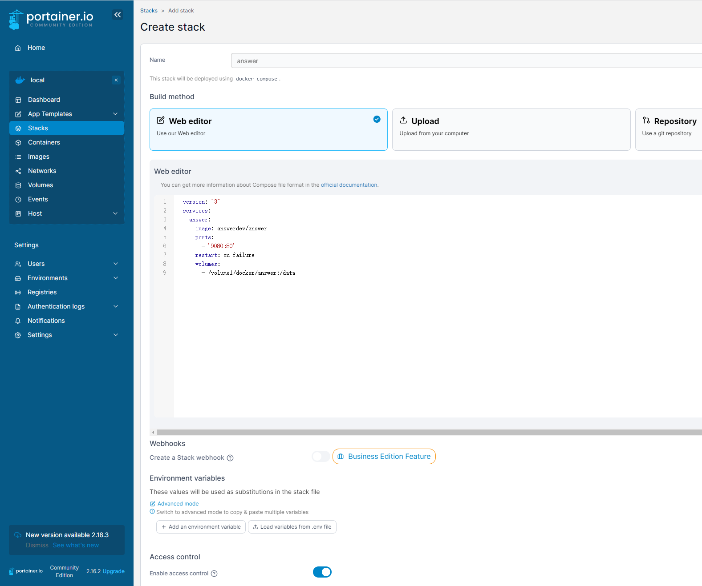The height and width of the screenshot is (586, 702).
Task: Click the Home house icon
Action: coord(18,48)
